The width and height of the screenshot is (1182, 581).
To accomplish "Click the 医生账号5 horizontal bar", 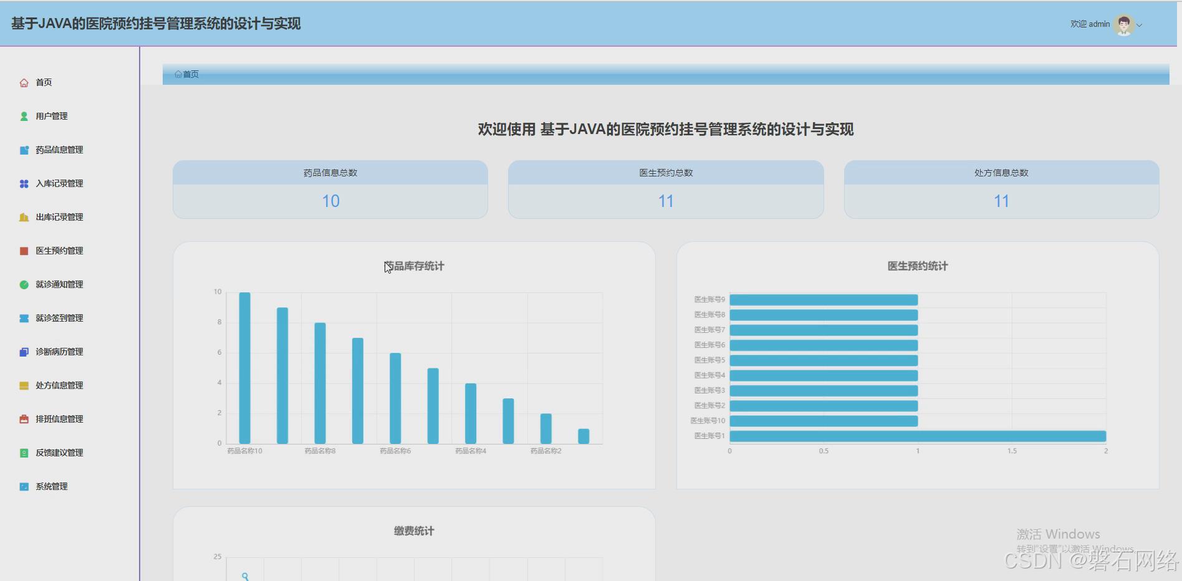I will 824,360.
